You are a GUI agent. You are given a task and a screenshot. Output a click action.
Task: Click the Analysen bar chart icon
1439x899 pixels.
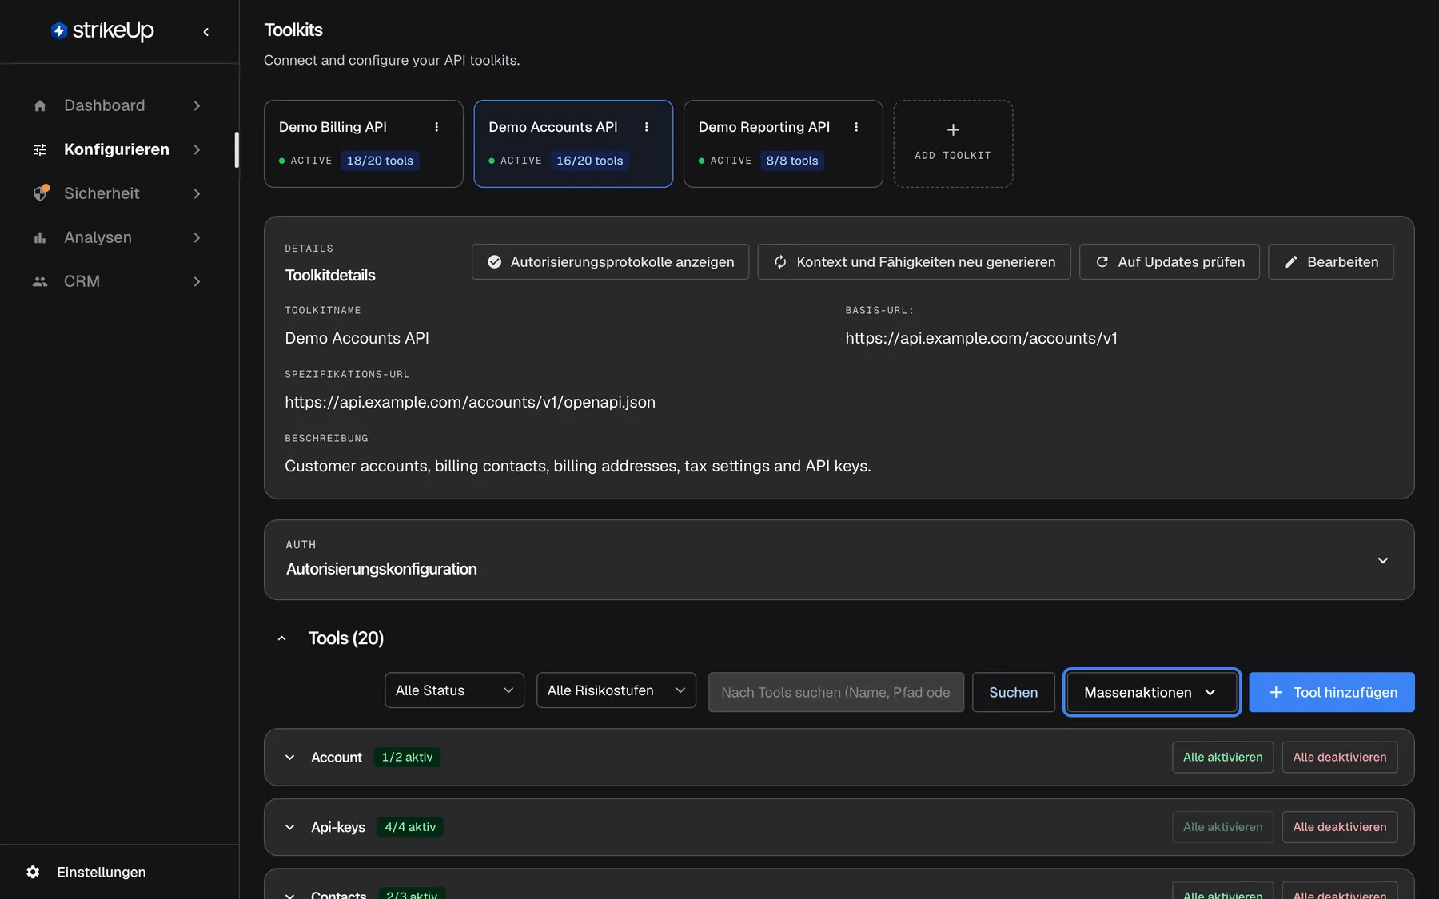tap(40, 237)
